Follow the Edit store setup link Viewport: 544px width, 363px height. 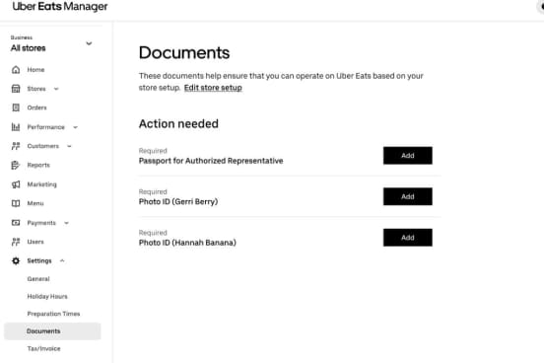(x=213, y=88)
